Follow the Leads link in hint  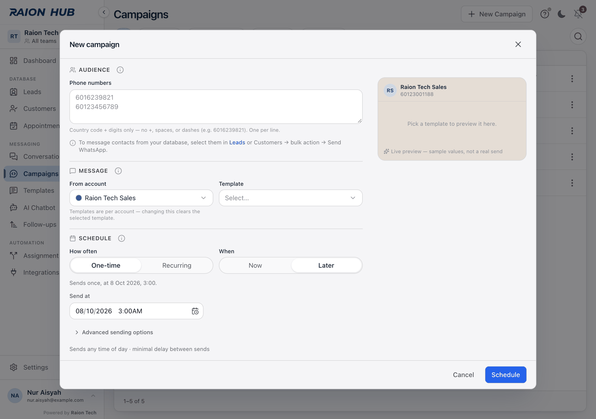[x=237, y=143]
